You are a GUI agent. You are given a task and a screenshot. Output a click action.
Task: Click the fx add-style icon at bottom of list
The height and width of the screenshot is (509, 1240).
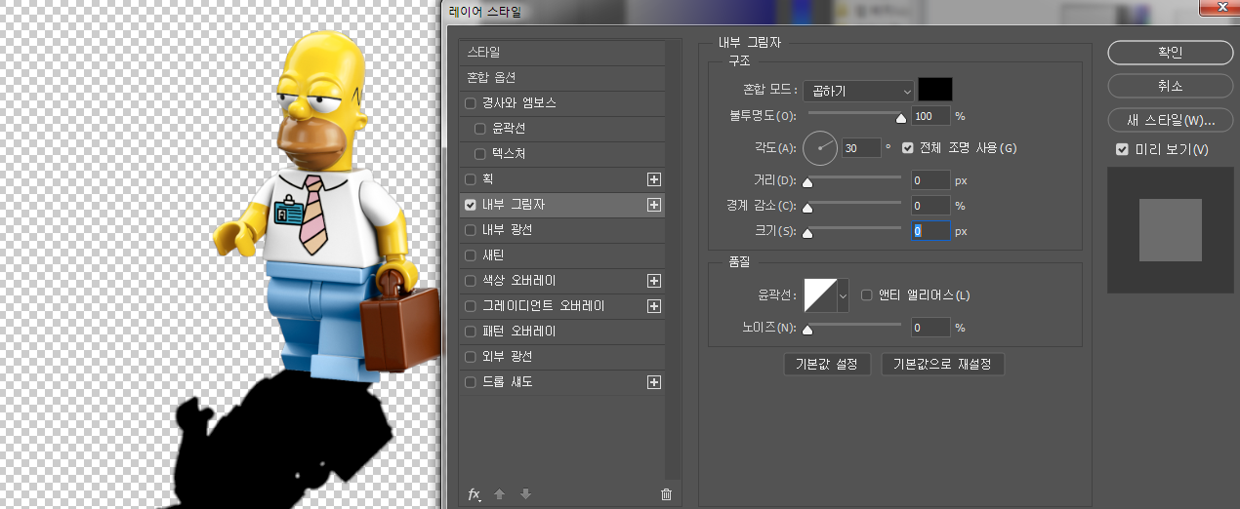point(475,494)
